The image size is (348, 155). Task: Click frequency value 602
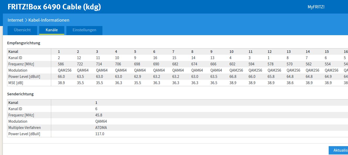[233, 64]
